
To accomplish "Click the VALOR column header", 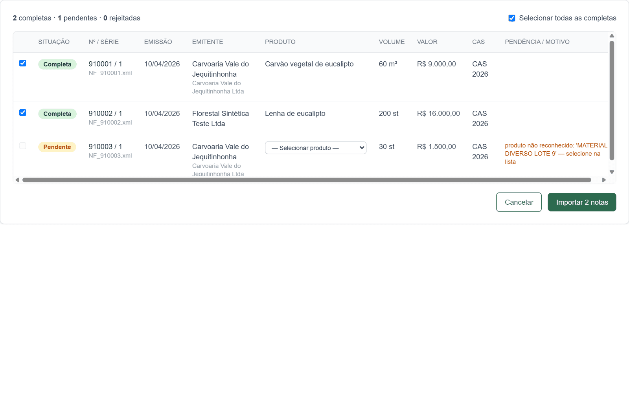I will point(427,42).
